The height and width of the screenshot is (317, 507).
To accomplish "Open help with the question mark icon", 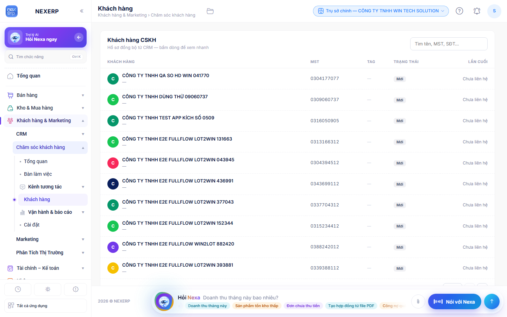I will tap(459, 11).
